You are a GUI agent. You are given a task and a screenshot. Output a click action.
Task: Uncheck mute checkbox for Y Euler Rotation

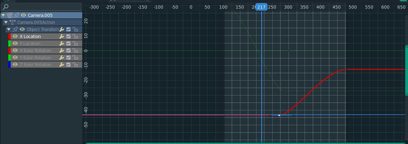click(x=68, y=58)
